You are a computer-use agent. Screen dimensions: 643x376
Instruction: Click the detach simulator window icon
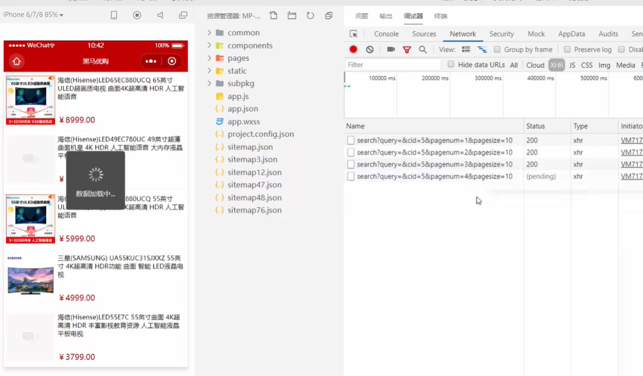(183, 15)
